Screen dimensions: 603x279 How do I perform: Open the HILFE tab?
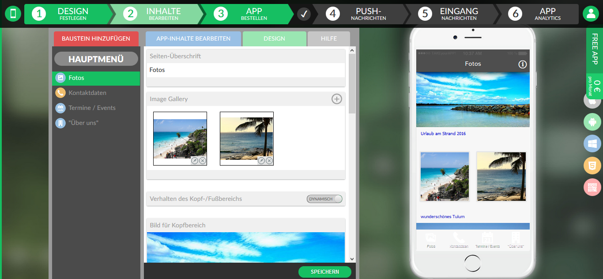[328, 39]
